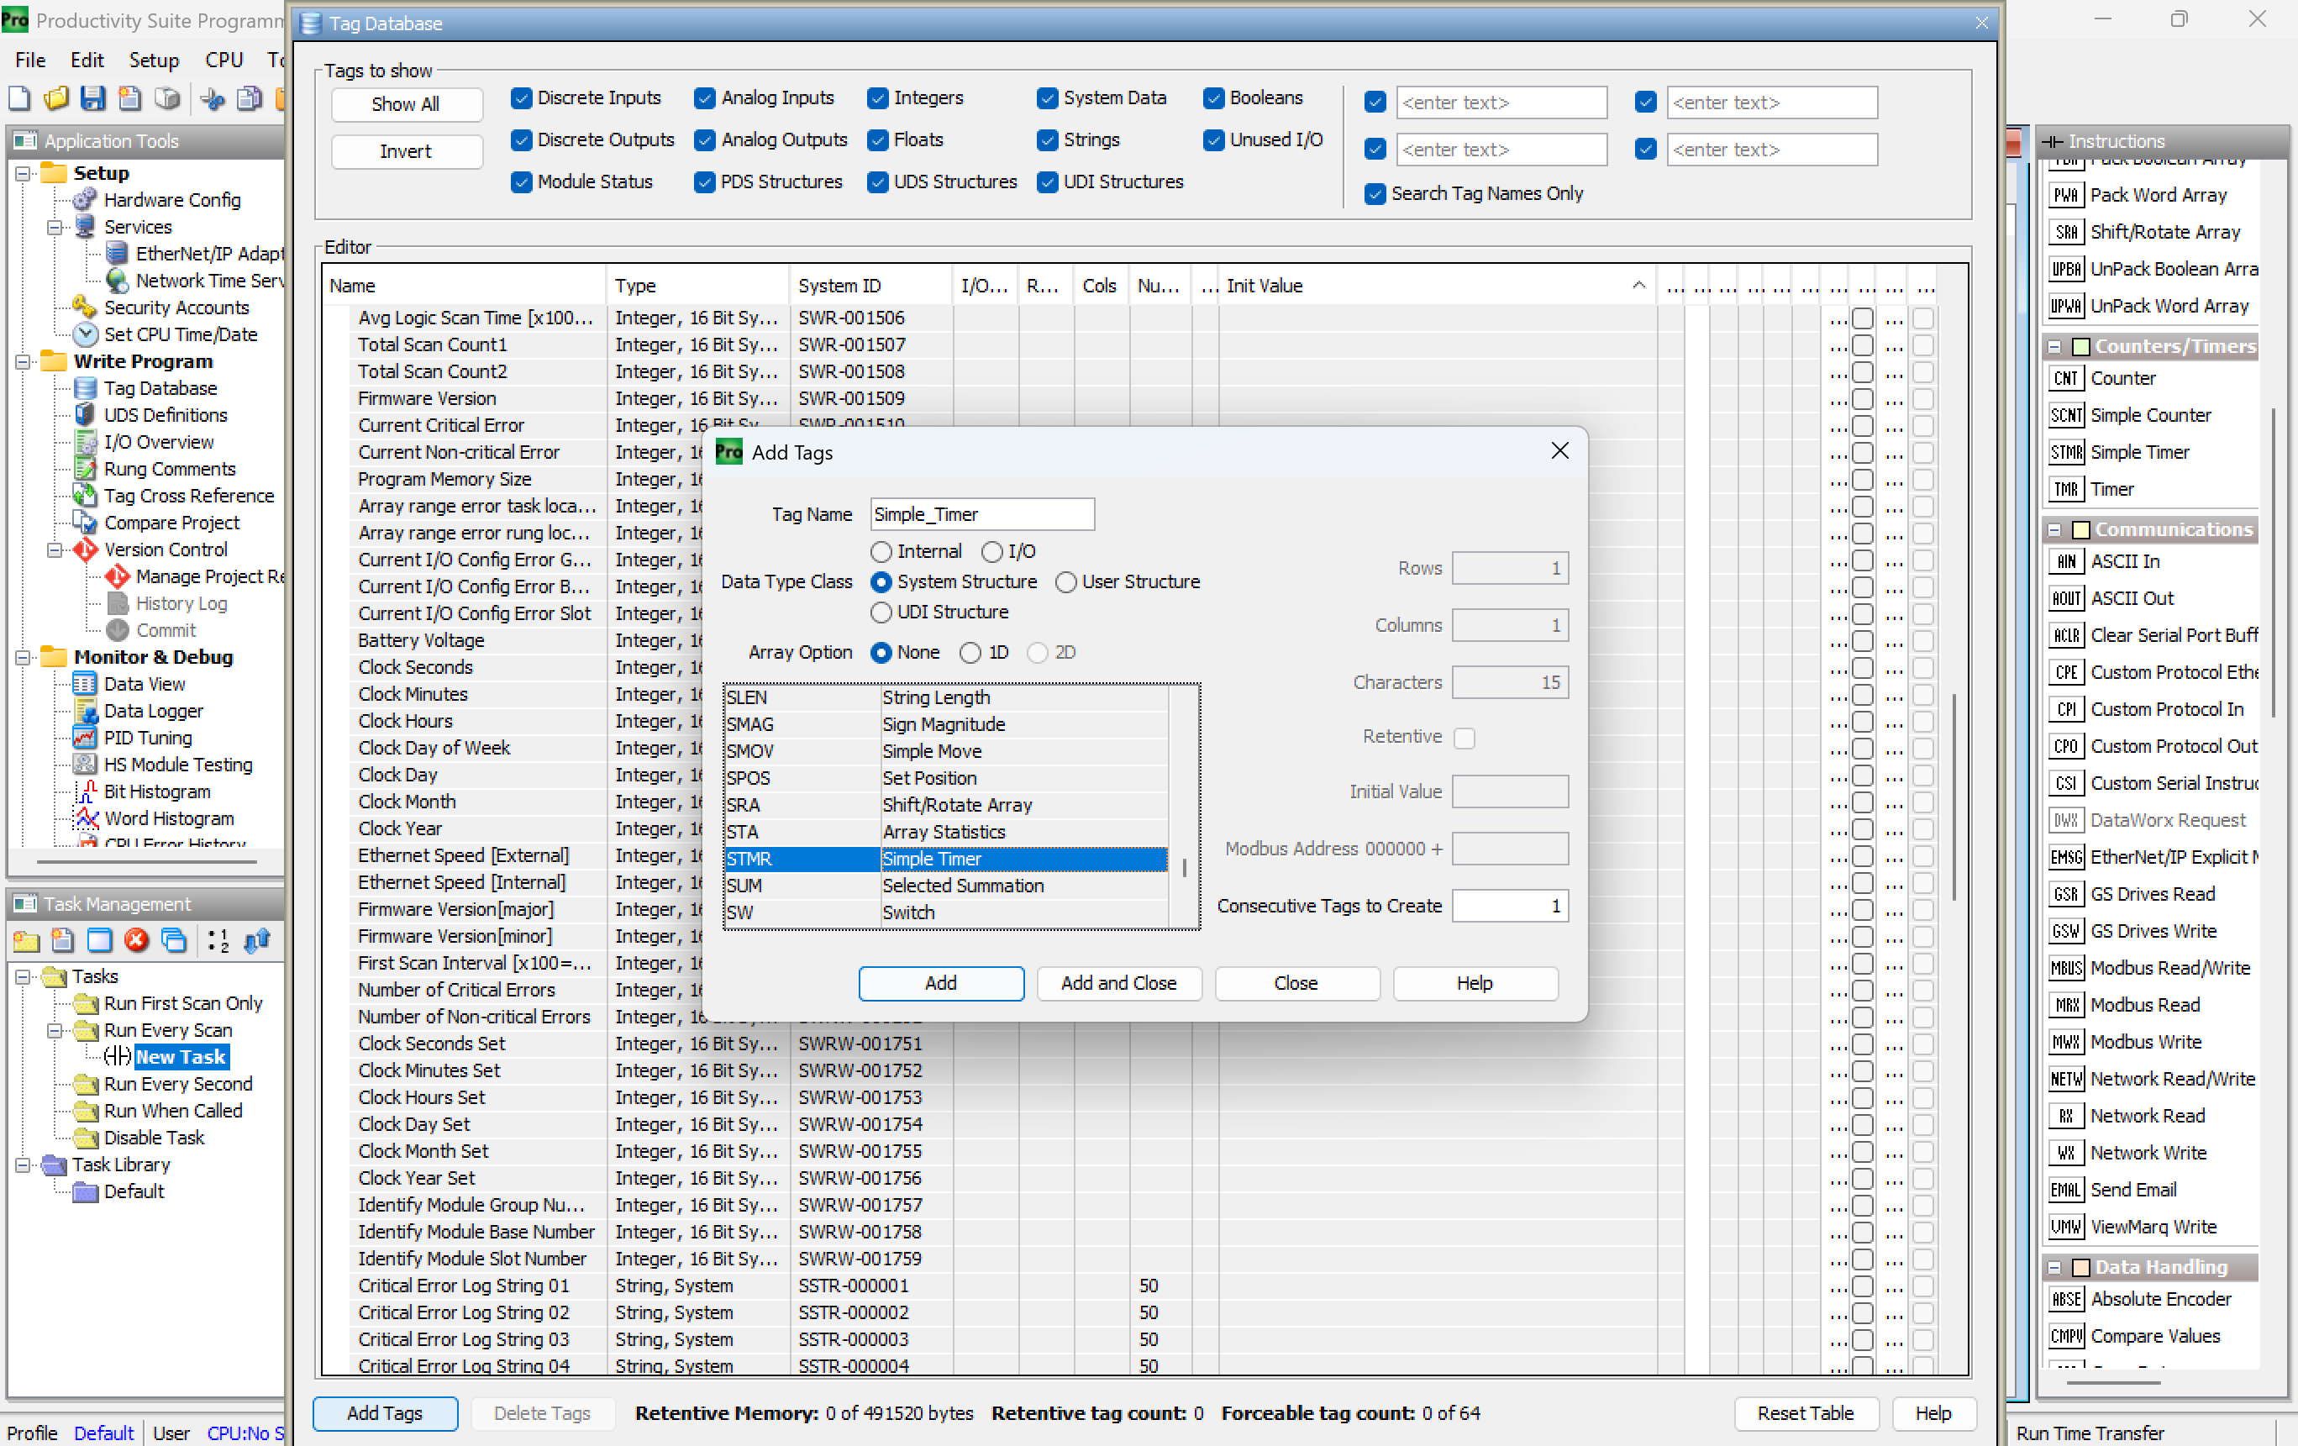
Task: Click the blue up-down arrows icon in Task Management
Action: (x=258, y=941)
